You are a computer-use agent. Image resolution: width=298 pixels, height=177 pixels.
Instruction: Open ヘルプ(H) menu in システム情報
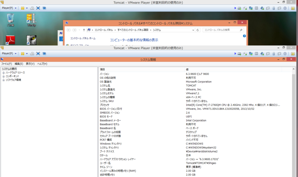(42, 64)
